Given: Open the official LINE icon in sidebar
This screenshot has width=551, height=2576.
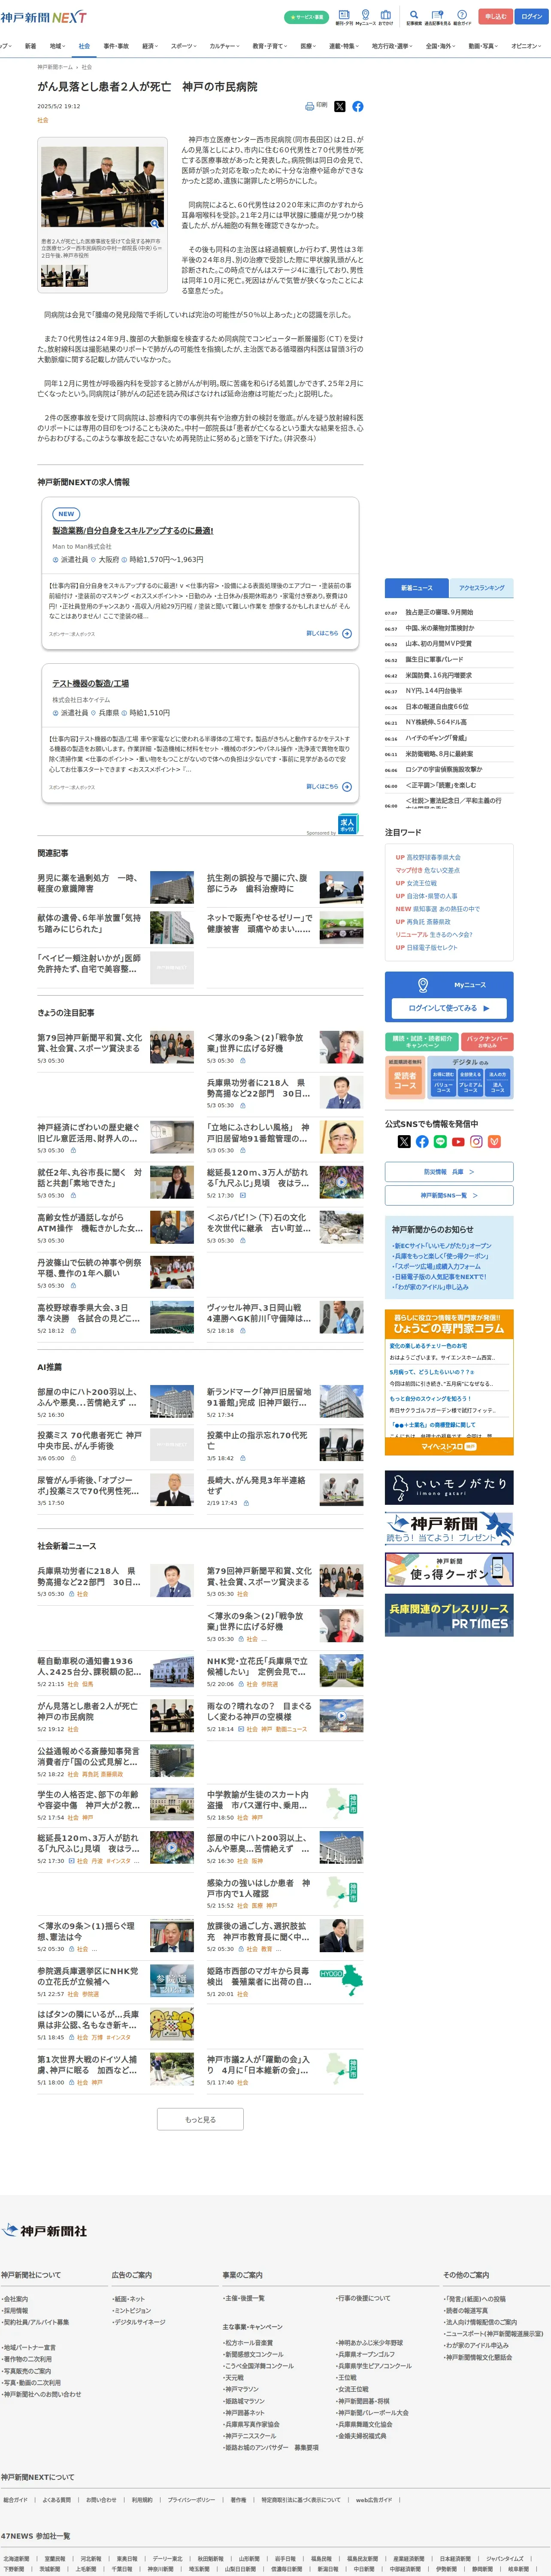Looking at the screenshot, I should tap(440, 1141).
